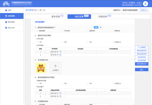Check the 手术治疗 checkbox

[62, 31]
